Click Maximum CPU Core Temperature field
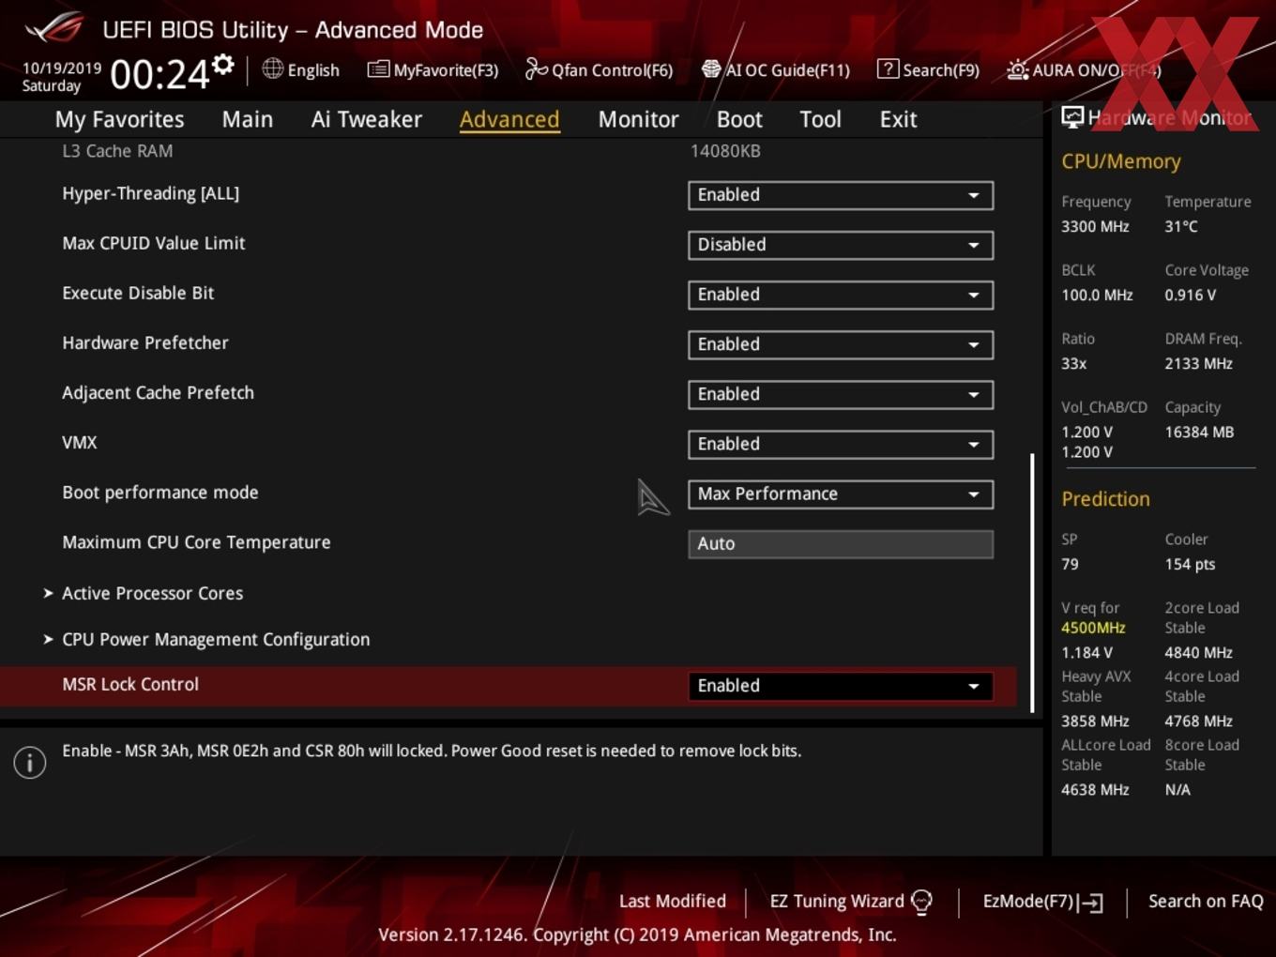The image size is (1276, 957). 841,543
